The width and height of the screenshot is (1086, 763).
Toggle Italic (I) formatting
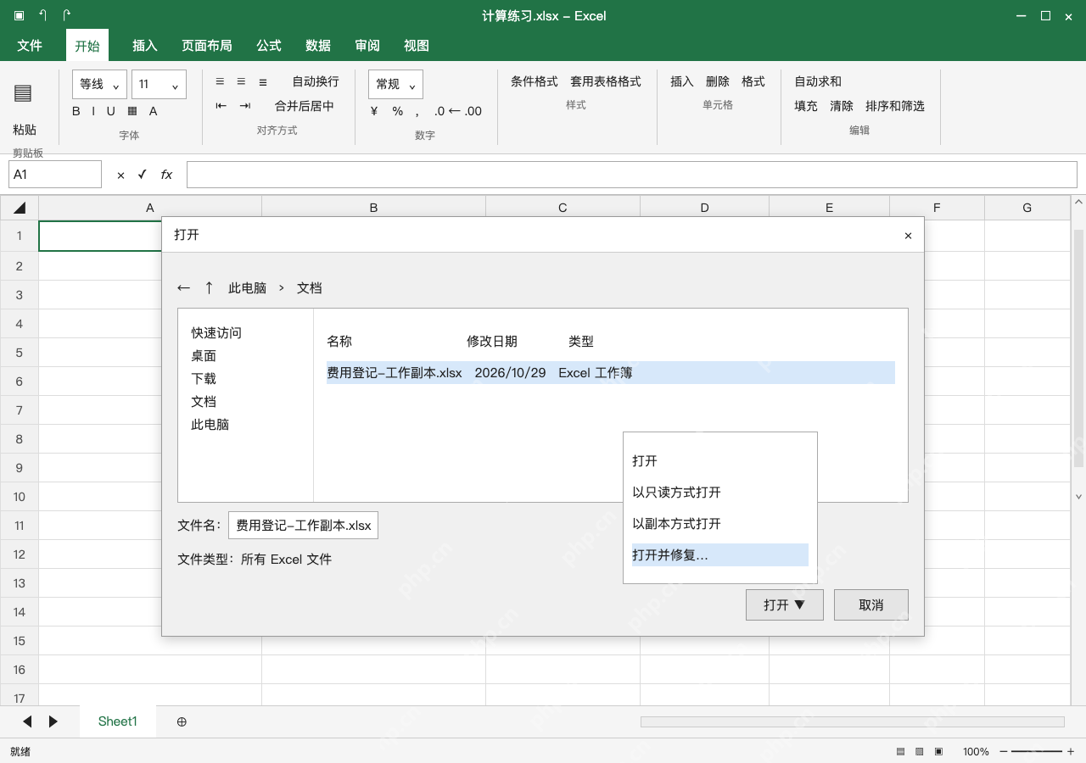[94, 111]
